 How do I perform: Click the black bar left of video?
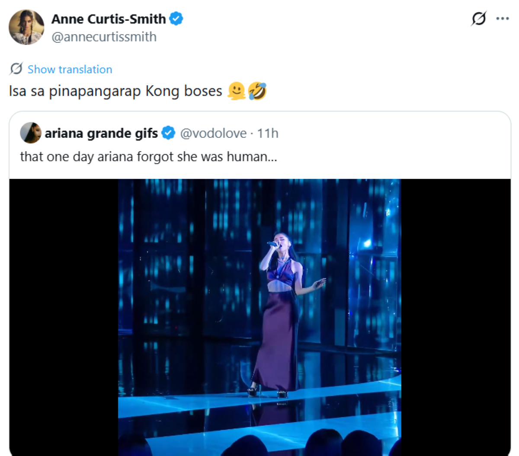point(64,317)
